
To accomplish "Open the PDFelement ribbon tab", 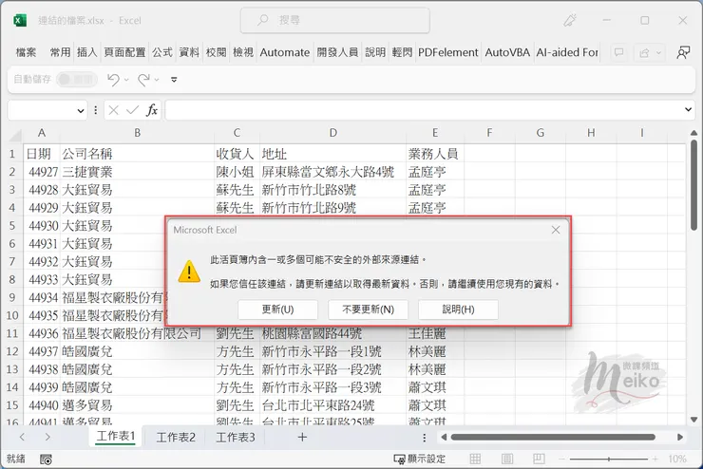I will tap(447, 52).
